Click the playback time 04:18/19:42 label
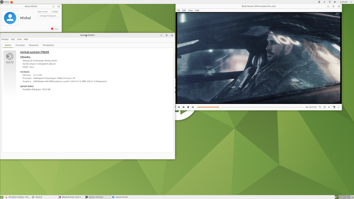354x199 pixels. [311, 107]
